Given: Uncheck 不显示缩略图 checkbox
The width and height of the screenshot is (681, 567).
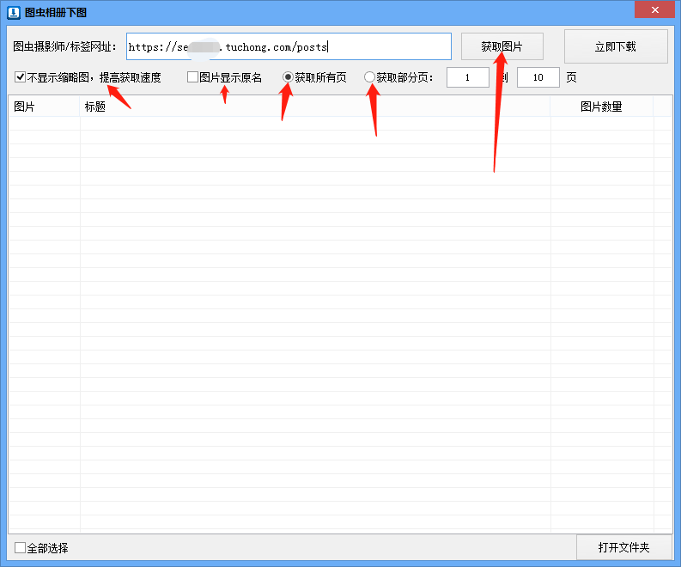Looking at the screenshot, I should (21, 77).
